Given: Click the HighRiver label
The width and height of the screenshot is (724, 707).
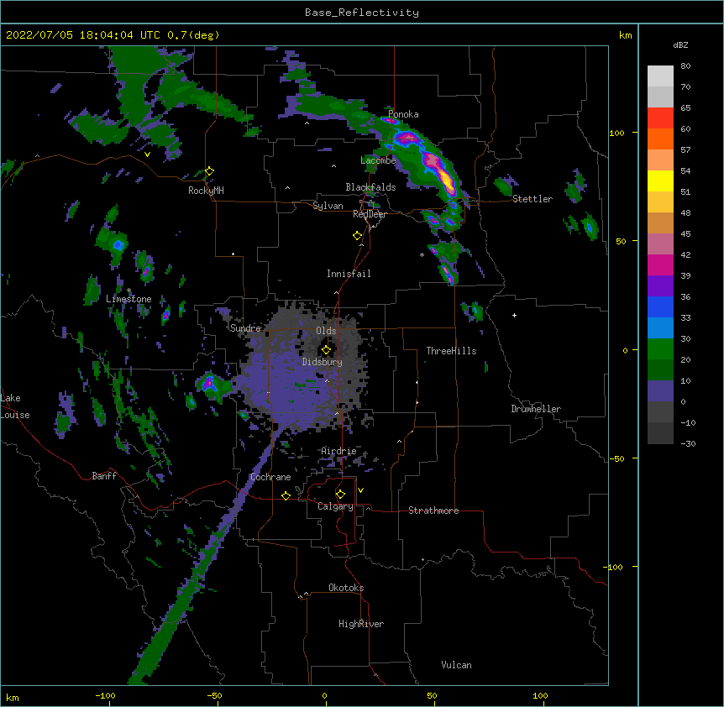Looking at the screenshot, I should (361, 624).
